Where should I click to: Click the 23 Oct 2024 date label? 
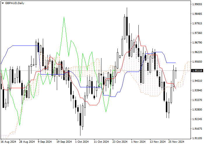coord(120,142)
